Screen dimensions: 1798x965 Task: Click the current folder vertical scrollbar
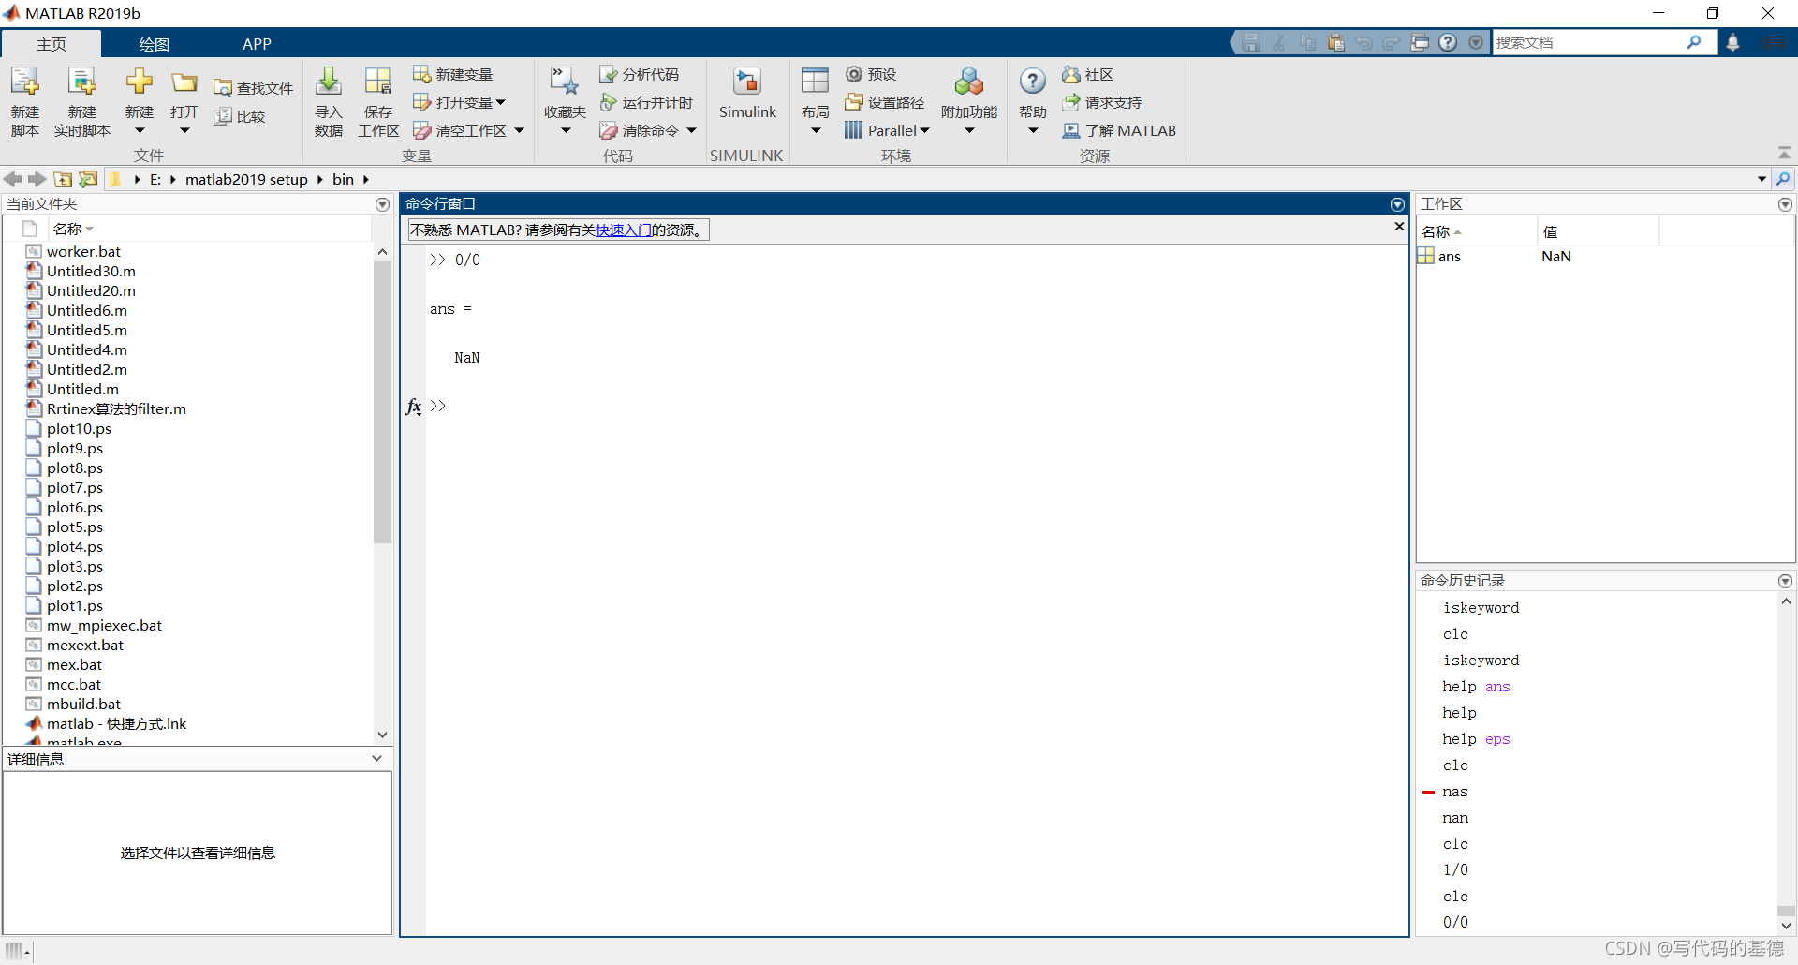[x=382, y=403]
